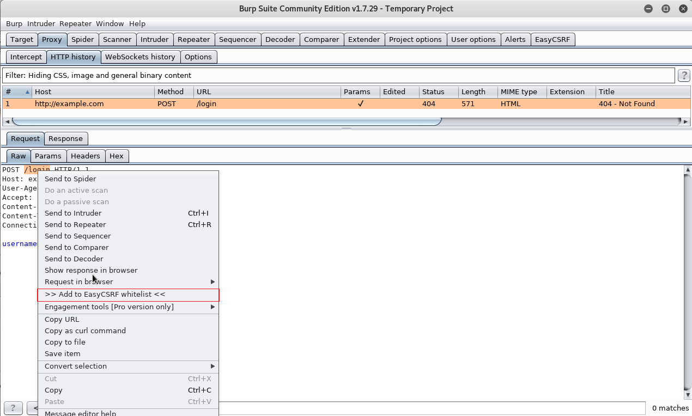
Task: Open the Intruder main tab
Action: [x=155, y=39]
